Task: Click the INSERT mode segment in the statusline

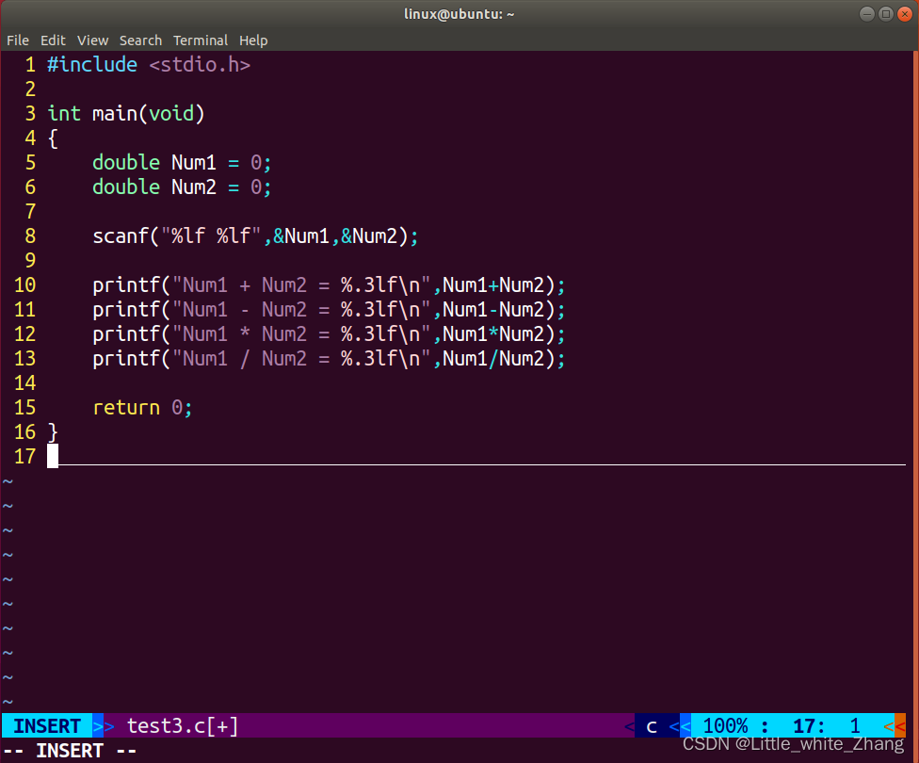Action: tap(45, 725)
